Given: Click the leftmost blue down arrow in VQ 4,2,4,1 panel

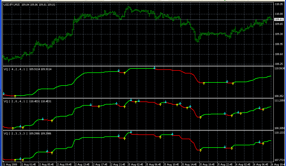Looking at the screenshot, I should [4, 94].
